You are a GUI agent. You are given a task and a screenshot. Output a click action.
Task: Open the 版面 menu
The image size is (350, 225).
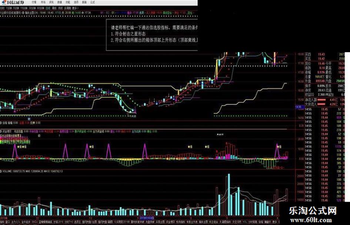click(x=84, y=2)
